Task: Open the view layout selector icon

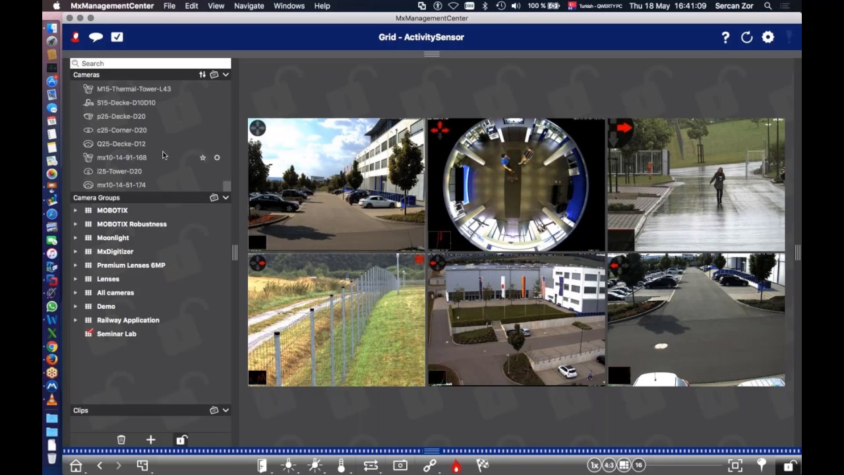Action: point(142,466)
